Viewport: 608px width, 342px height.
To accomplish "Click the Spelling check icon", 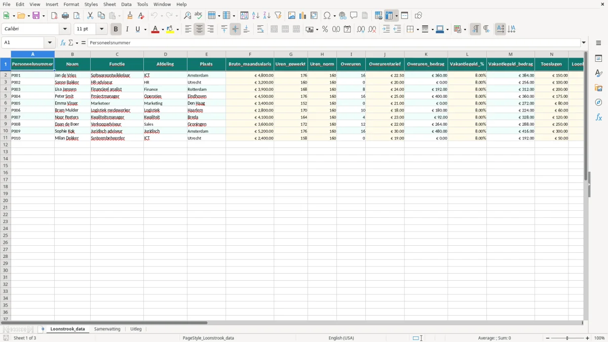I will click(x=199, y=16).
